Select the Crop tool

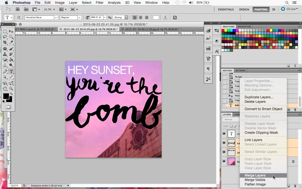pyautogui.click(x=5, y=42)
